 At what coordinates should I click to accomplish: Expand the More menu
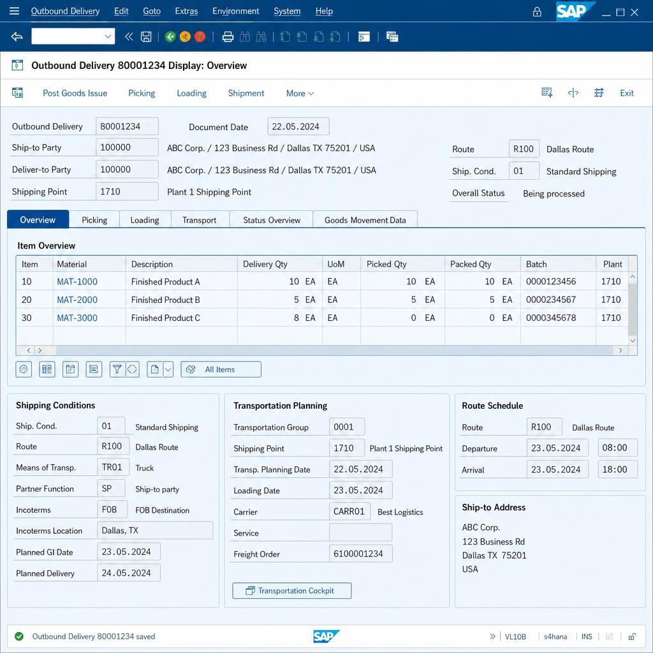click(x=300, y=93)
